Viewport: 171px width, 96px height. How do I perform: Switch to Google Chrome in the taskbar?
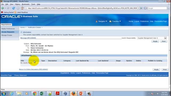(35, 94)
